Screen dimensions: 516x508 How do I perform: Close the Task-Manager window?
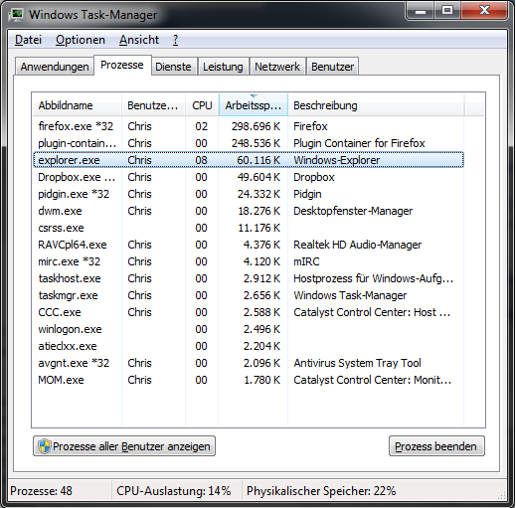pos(483,11)
